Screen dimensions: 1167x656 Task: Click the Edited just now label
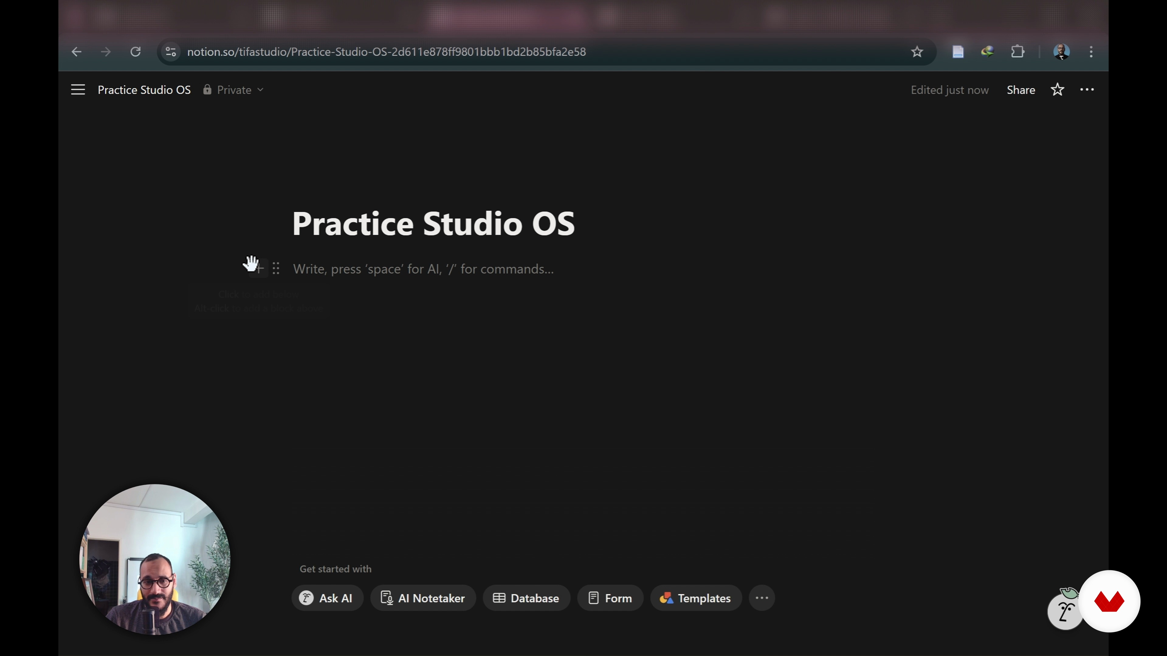(x=949, y=90)
